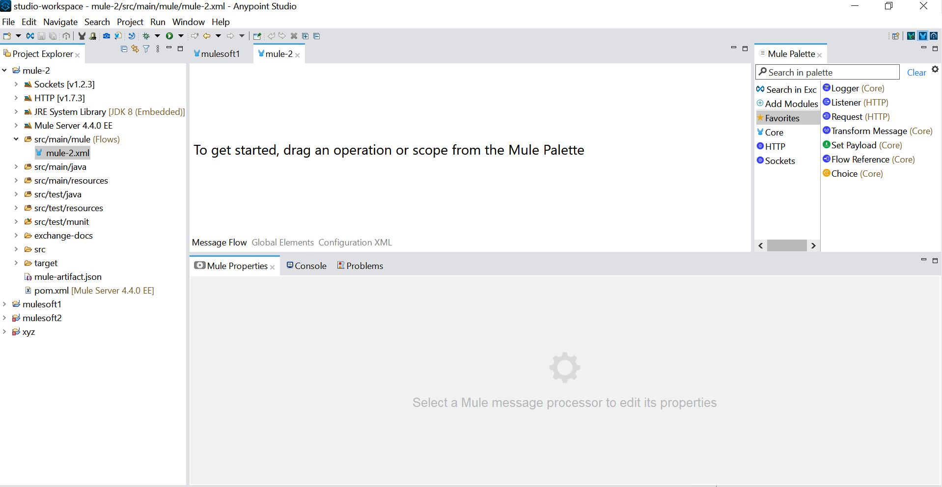Click the palette scroll-right arrow
This screenshot has width=942, height=487.
click(x=813, y=245)
